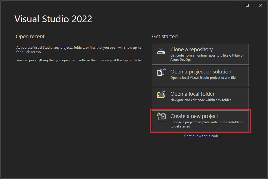Choose Open a project or solution
Screen dimensions: 268x179
tap(200, 76)
